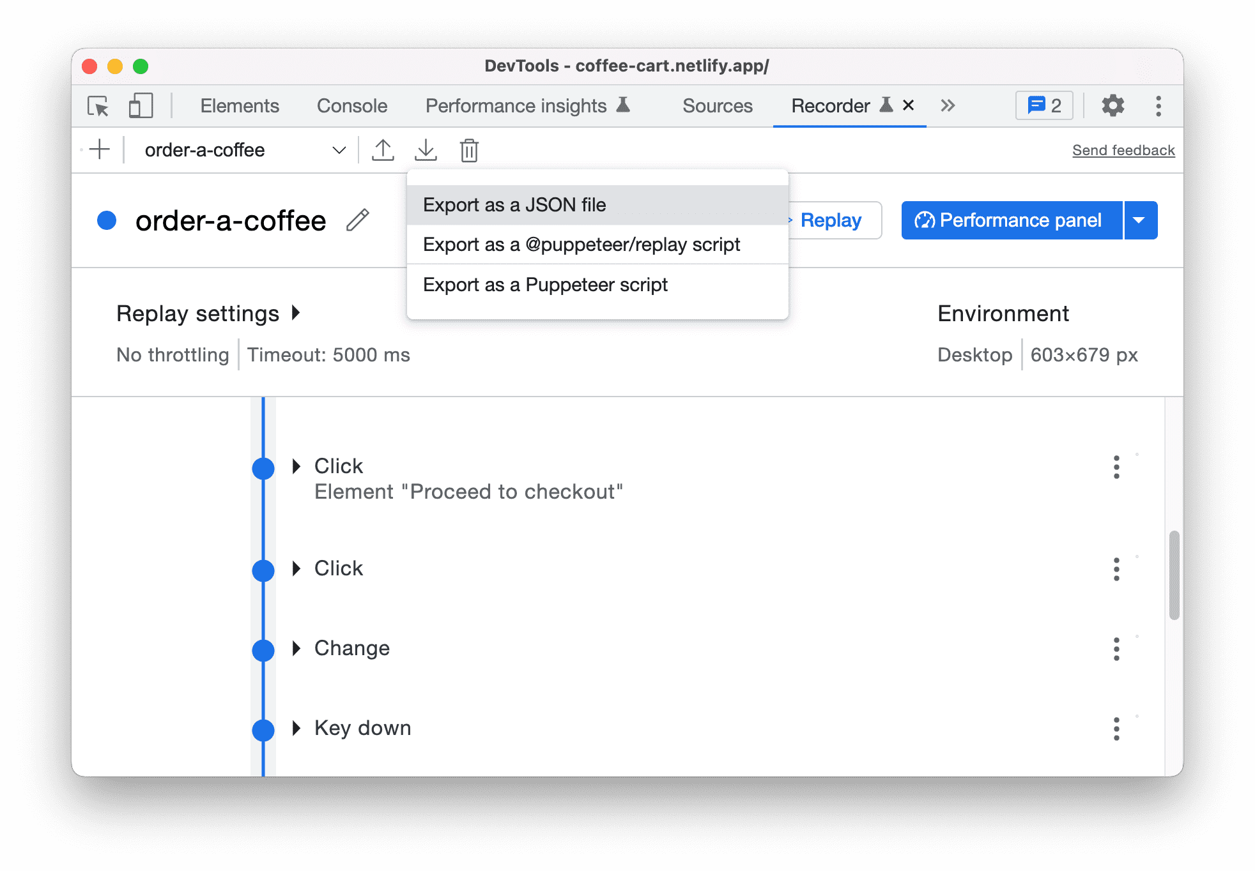
Task: Click the upload/export icon button
Action: [382, 149]
